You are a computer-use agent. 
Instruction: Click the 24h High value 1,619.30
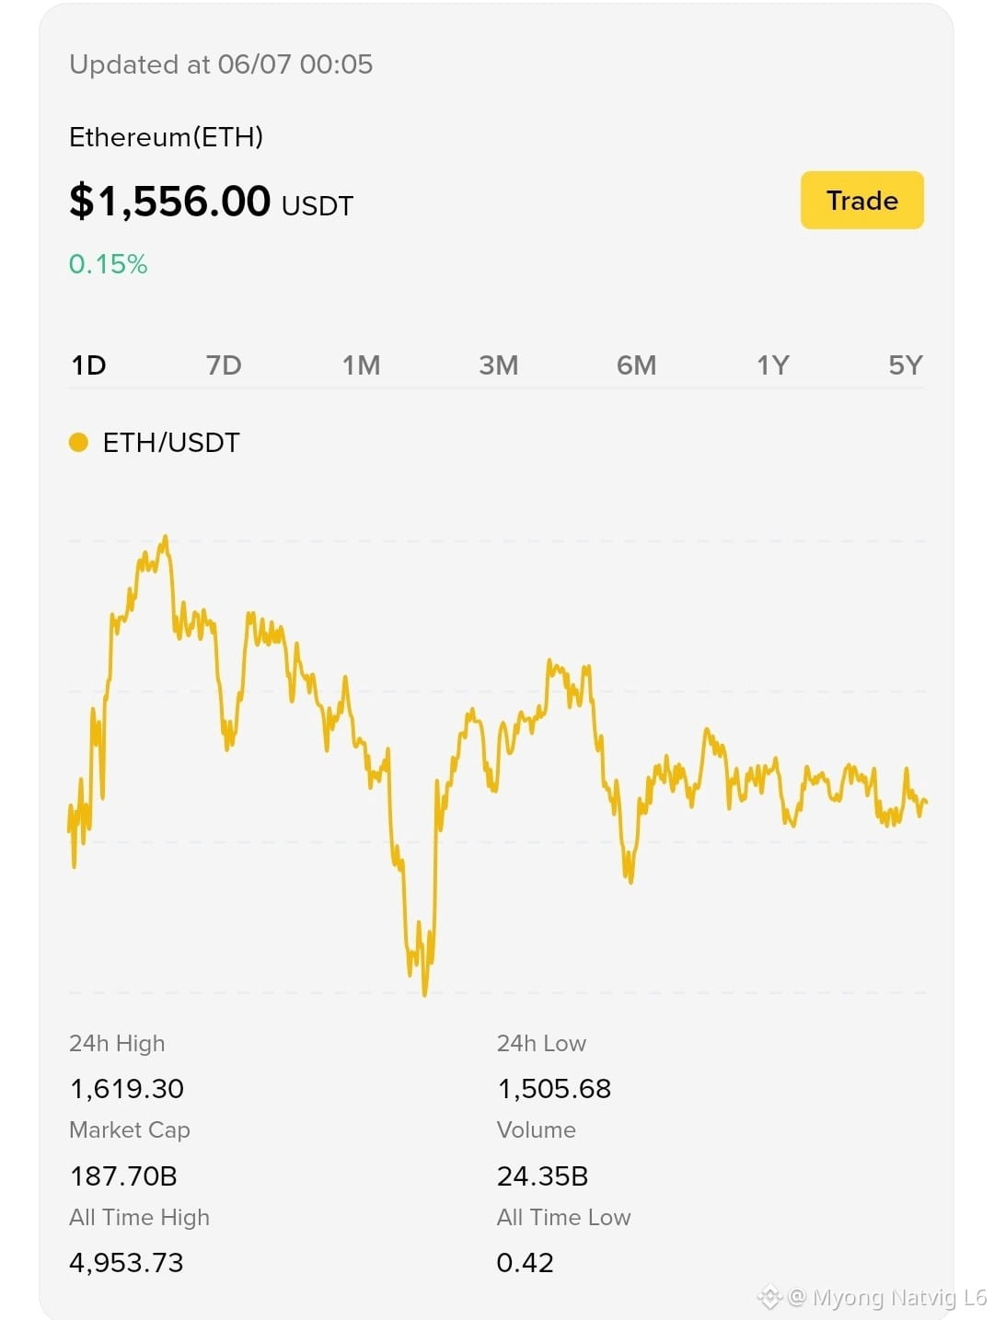click(x=127, y=1089)
